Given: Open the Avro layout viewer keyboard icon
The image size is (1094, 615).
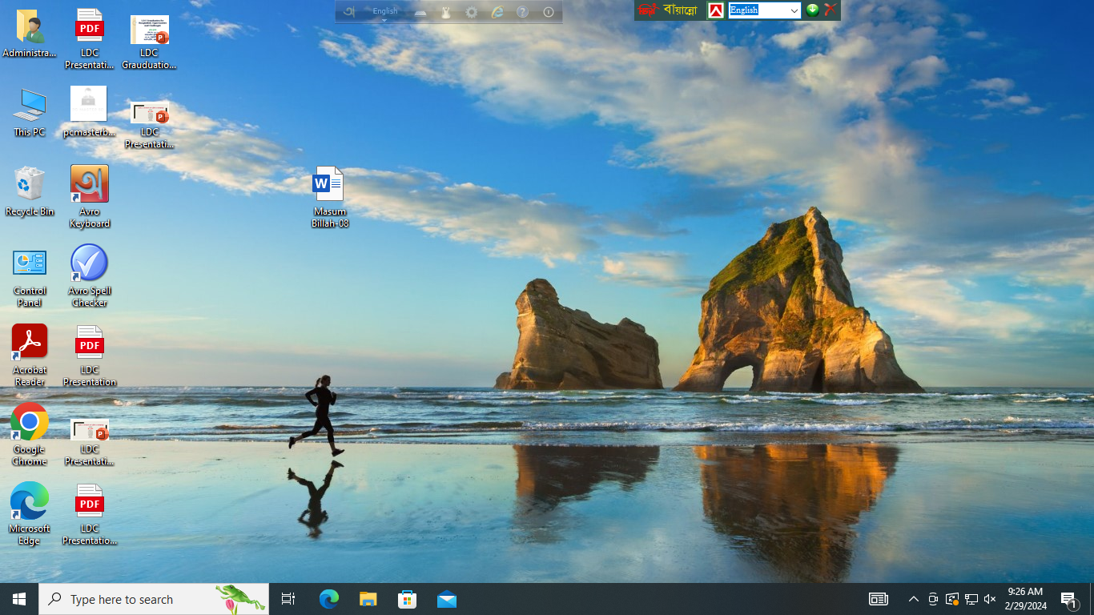Looking at the screenshot, I should [420, 12].
